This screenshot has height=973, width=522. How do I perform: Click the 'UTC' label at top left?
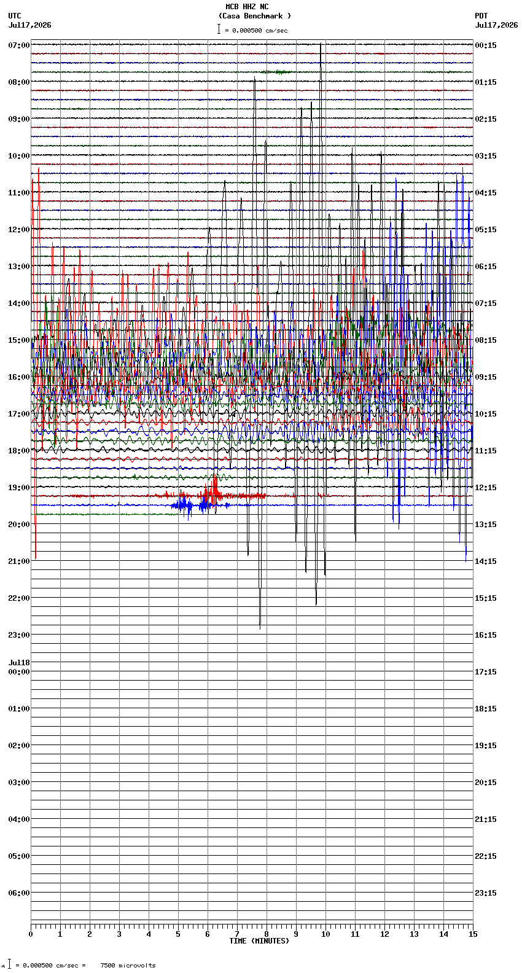(x=15, y=16)
